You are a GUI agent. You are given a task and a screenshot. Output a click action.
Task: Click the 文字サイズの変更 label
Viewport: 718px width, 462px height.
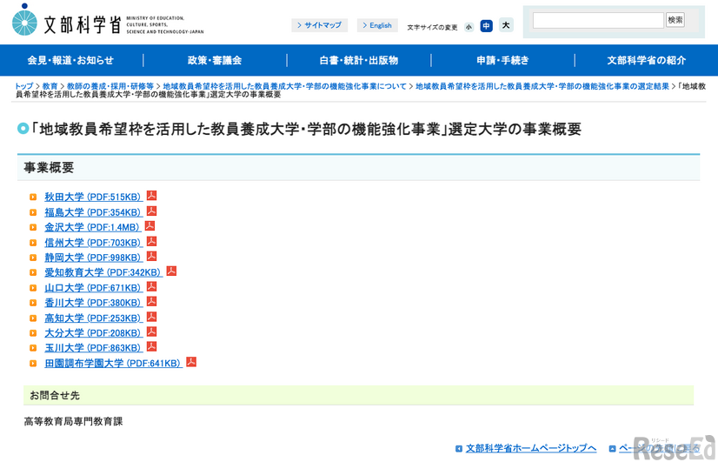432,28
